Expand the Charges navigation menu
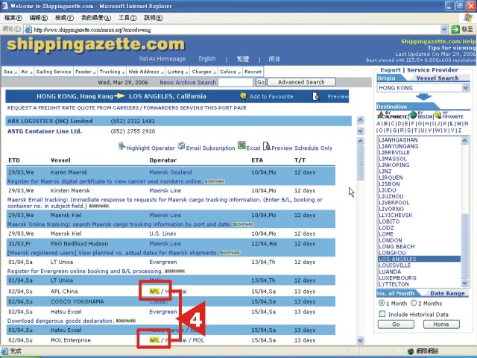Viewport: 477px width, 358px height. pyautogui.click(x=203, y=72)
